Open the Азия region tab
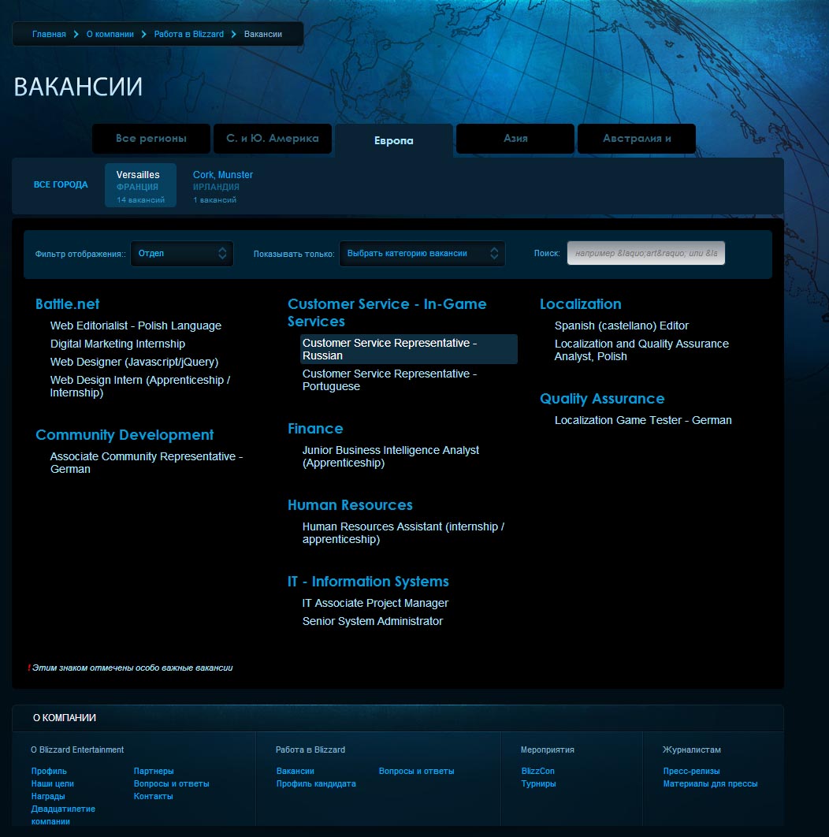This screenshot has height=837, width=829. pyautogui.click(x=515, y=139)
